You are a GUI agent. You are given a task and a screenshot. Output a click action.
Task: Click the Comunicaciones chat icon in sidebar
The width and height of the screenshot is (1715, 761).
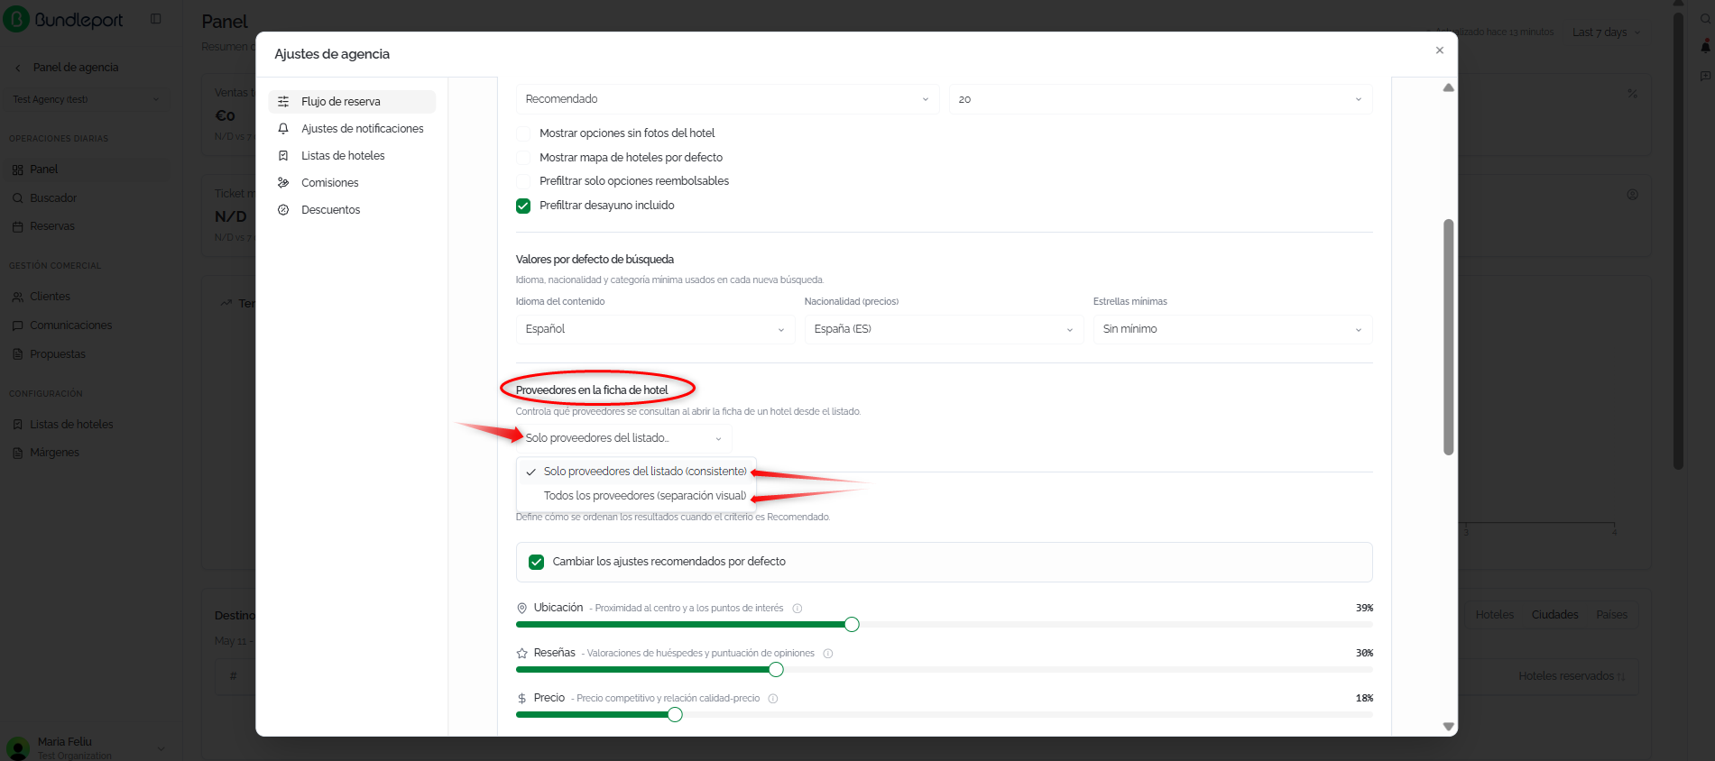click(18, 325)
